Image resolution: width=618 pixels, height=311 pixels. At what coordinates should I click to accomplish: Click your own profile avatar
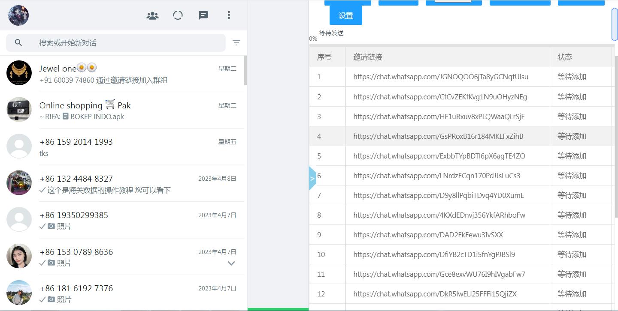pos(18,15)
